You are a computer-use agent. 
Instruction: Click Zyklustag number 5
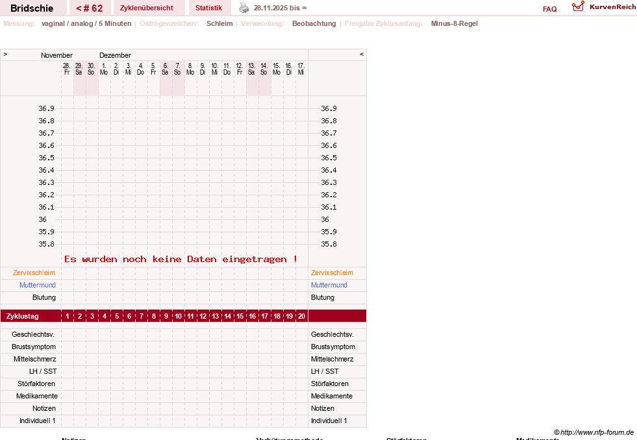click(x=117, y=316)
